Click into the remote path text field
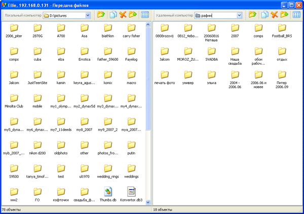304x214 pixels. coord(218,16)
